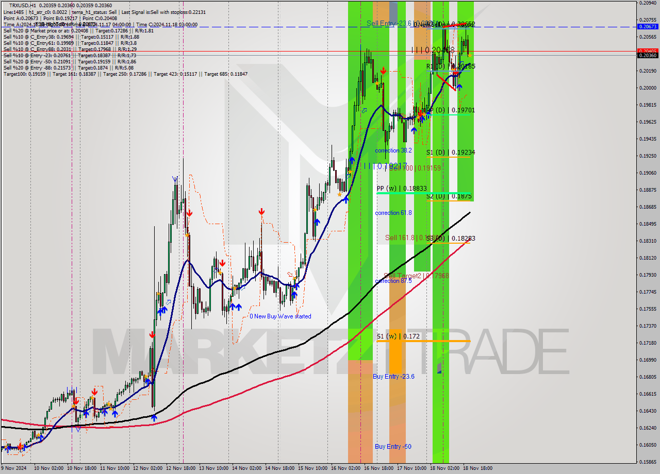The width and height of the screenshot is (660, 474).
Task: Click the 0.17180 price axis value
Action: 648,343
